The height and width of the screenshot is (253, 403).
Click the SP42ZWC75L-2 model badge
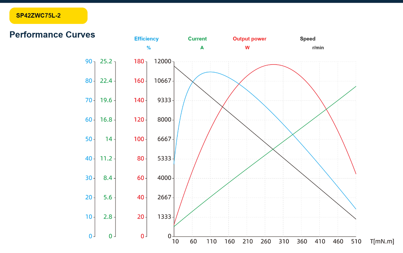(48, 16)
